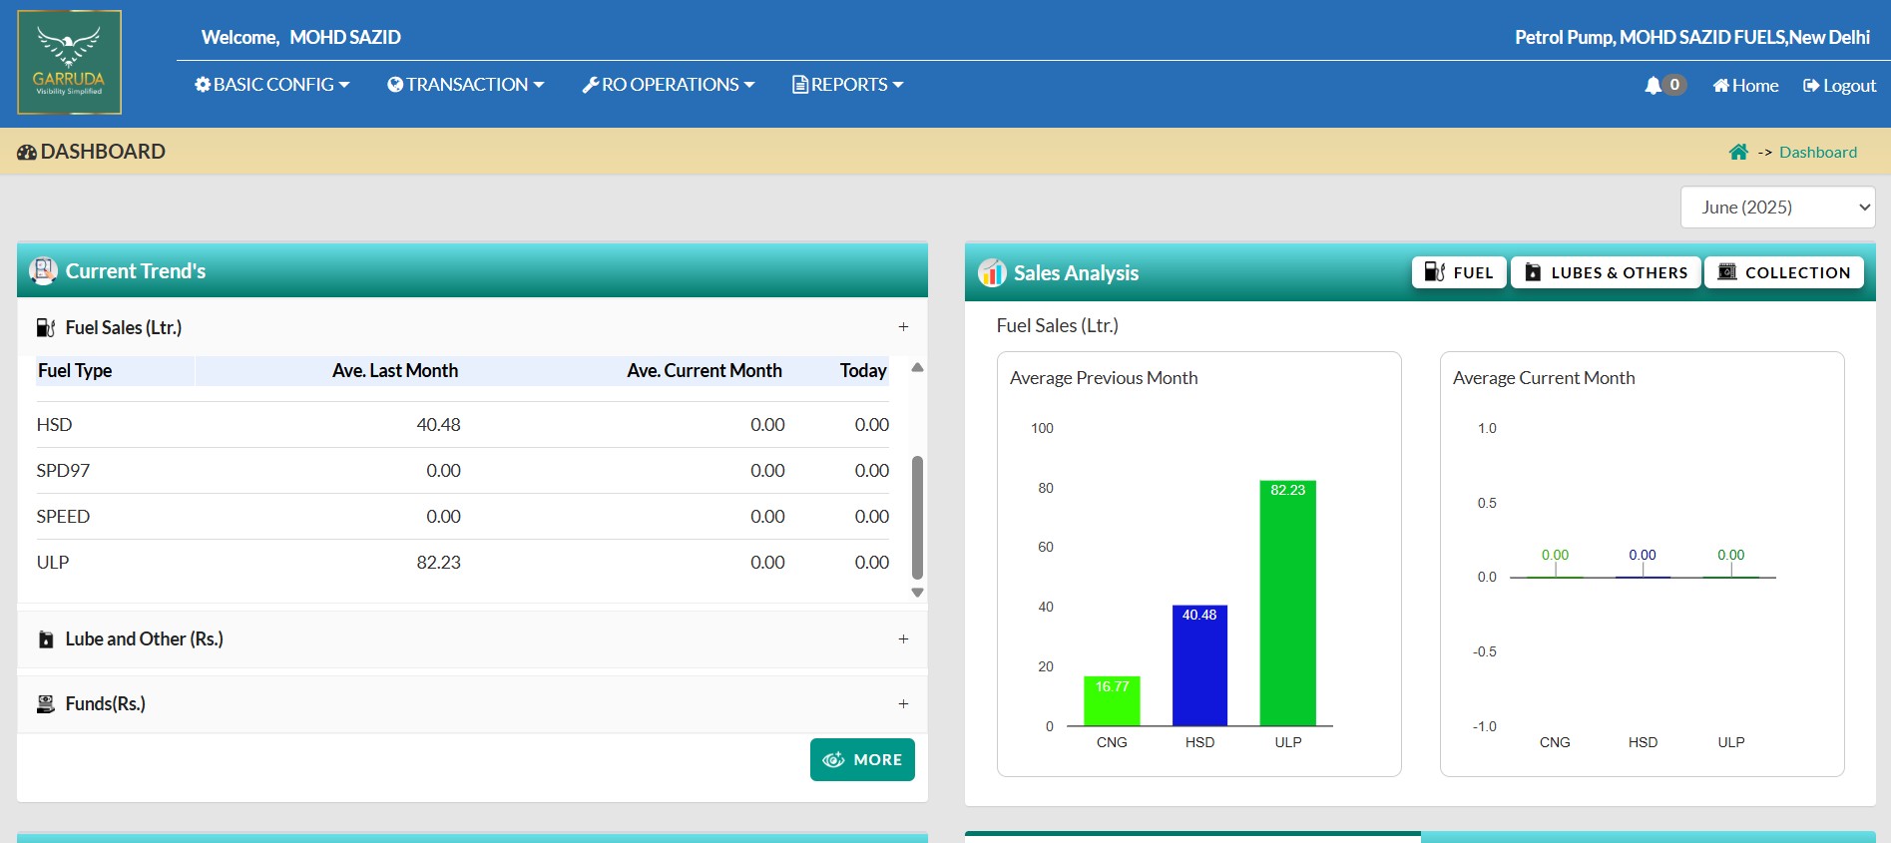Click the dashboard gauge icon beside DASHBOARD
Viewport: 1891px width, 843px height.
click(x=27, y=153)
